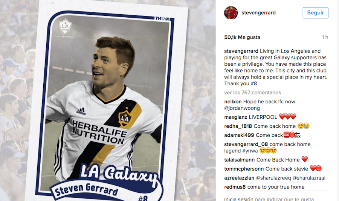Click Inicia sesión login link

coord(239,199)
